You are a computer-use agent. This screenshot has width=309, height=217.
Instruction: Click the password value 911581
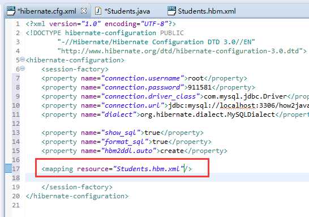(x=199, y=87)
